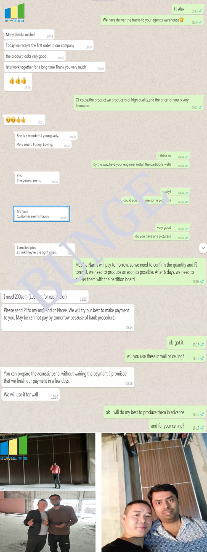Click the Bunge logo on the partition photo
Screen dimensions: 207x552
[x=14, y=448]
